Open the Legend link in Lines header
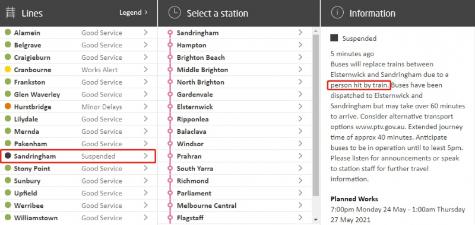 pos(134,12)
